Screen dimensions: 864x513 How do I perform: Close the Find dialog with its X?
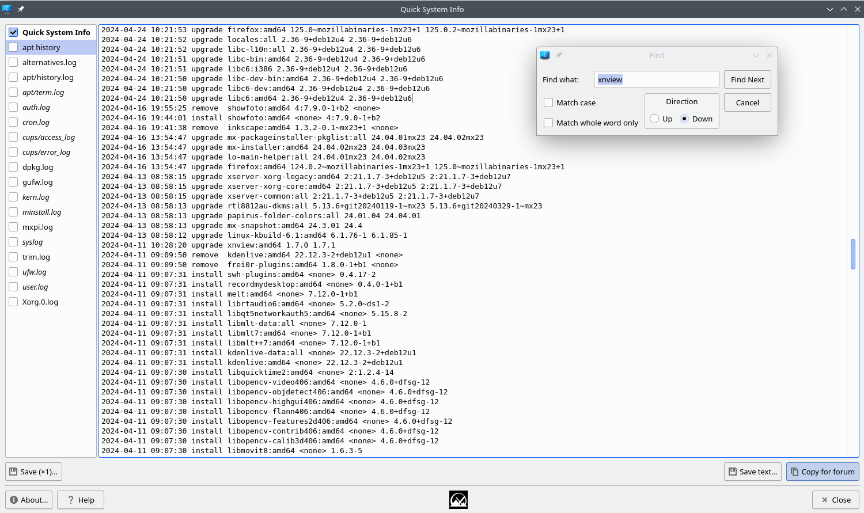pyautogui.click(x=770, y=55)
